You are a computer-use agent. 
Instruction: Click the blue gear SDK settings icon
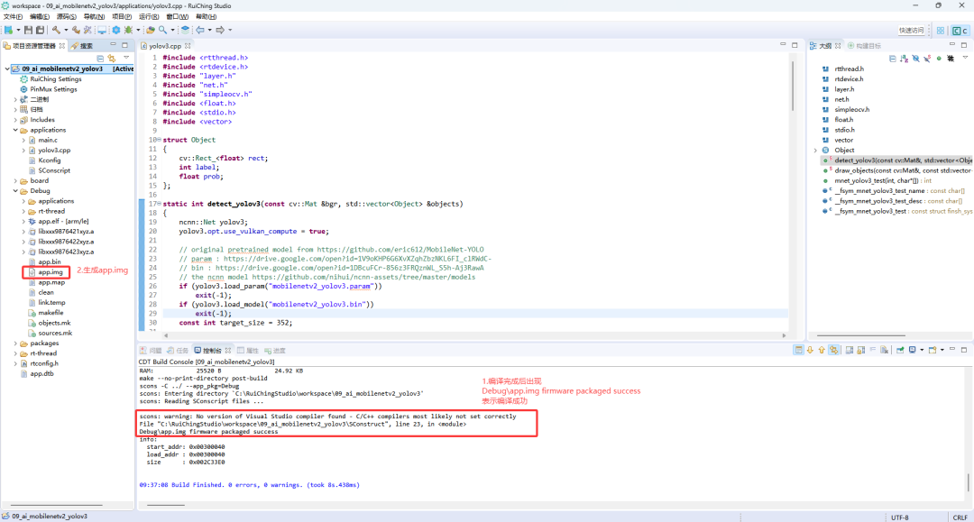[x=115, y=30]
